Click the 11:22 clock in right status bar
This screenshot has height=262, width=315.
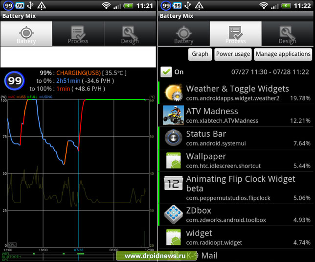pos(302,6)
